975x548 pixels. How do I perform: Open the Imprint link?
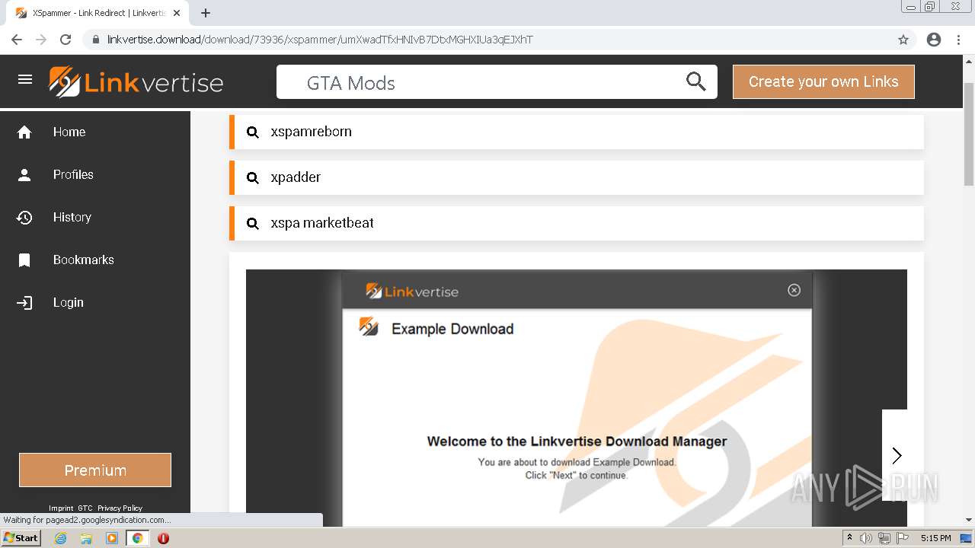61,508
